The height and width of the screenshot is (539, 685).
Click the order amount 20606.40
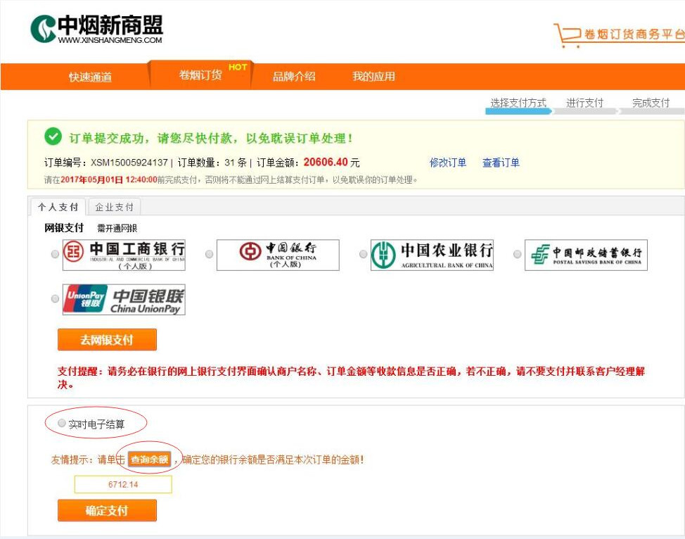(326, 162)
